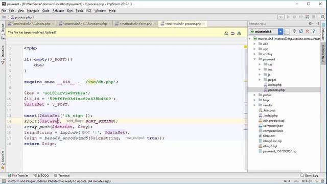
Task: Toggle the Remote Host sidebar button on the right edge
Action: (x=323, y=53)
